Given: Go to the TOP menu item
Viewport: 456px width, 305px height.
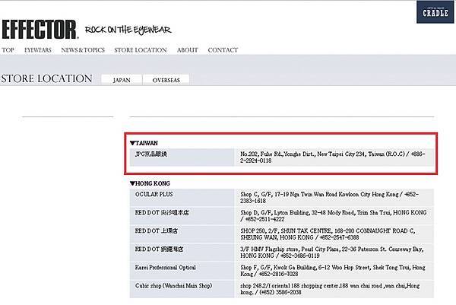Looking at the screenshot, I should (x=8, y=50).
